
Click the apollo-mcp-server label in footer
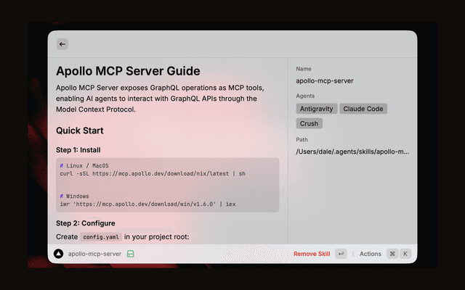pyautogui.click(x=94, y=254)
